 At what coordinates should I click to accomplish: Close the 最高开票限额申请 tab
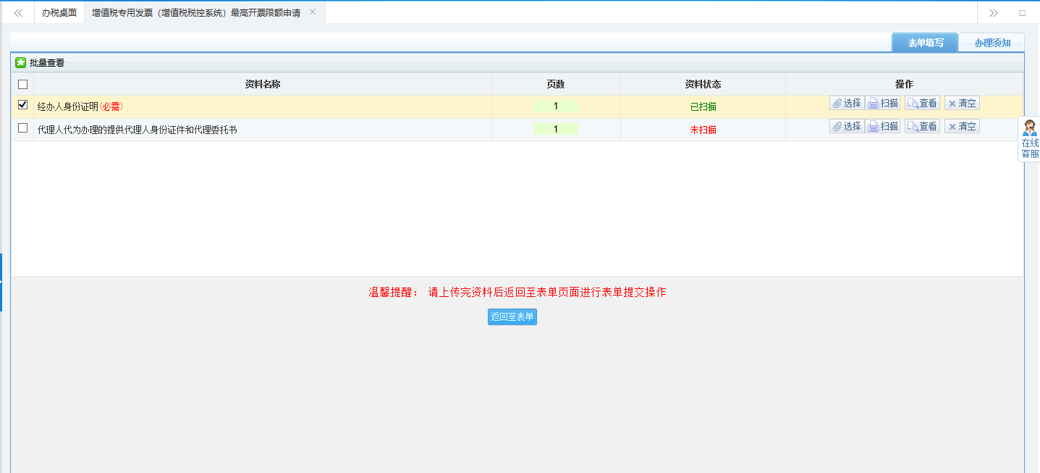point(312,12)
